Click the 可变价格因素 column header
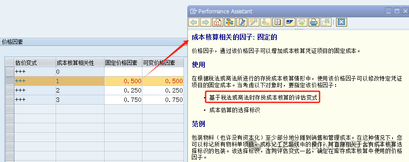Image resolution: width=409 pixels, height=162 pixels. [163, 63]
